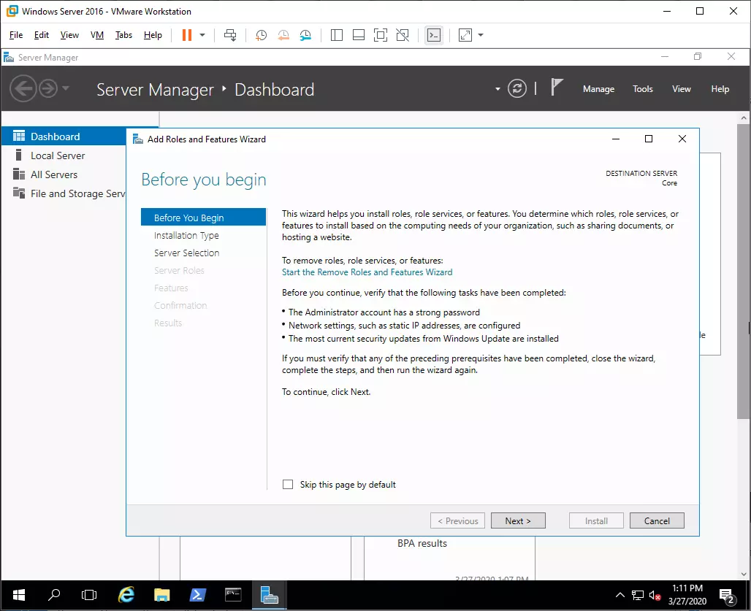
Task: Open the Windows Start menu
Action: point(19,595)
